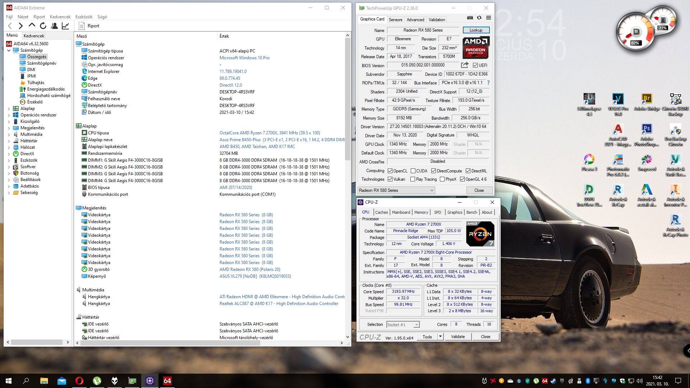Viewport: 690px width, 388px height.
Task: Open Autodesk ReCap desktop icon
Action: tap(618, 195)
